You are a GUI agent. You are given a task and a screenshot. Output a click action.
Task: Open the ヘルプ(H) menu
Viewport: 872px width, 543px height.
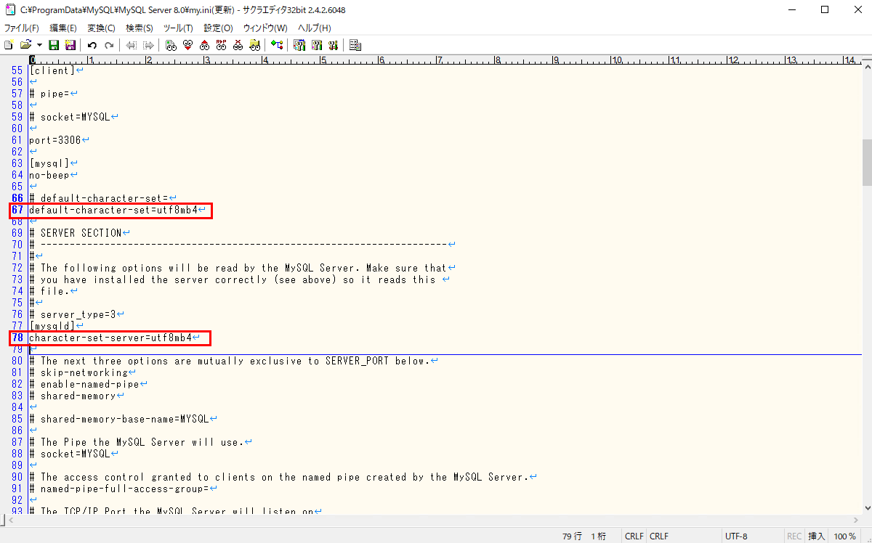(x=315, y=28)
